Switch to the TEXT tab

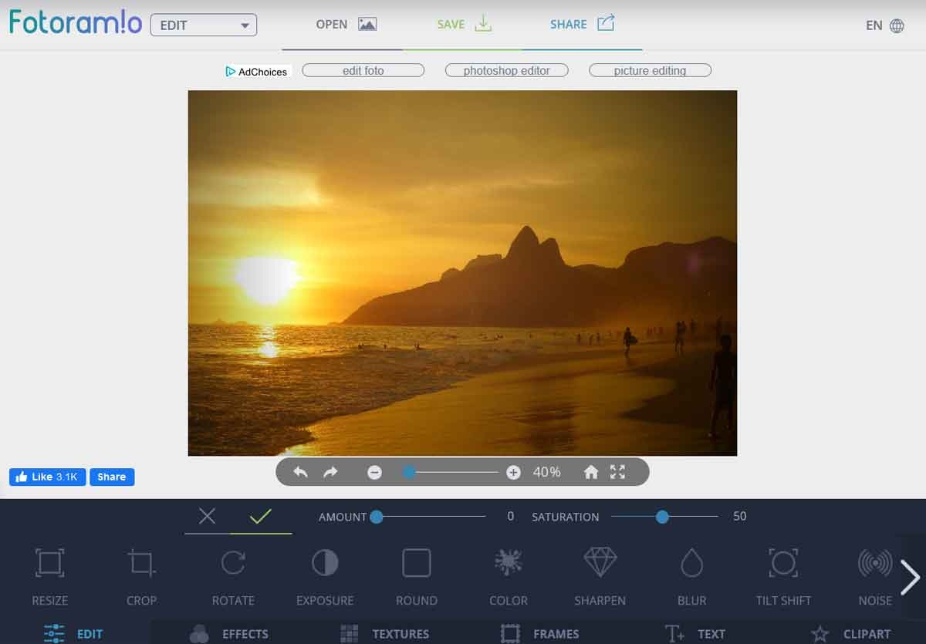695,634
